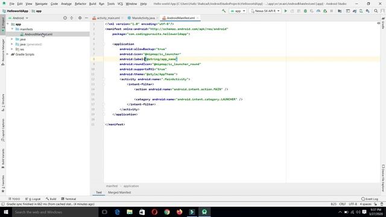
Task: Switch to the activity_main.xml tab
Action: (108, 18)
